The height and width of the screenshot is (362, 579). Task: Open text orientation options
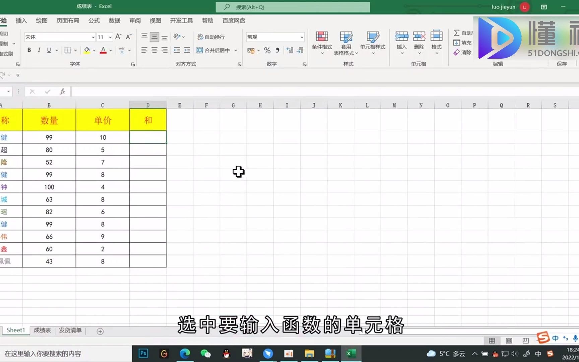tap(179, 37)
